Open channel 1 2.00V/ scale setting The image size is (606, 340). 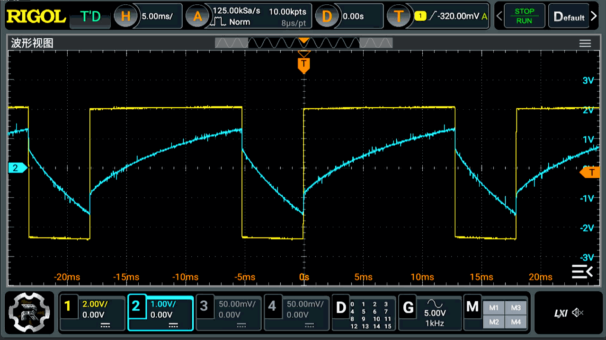95,304
